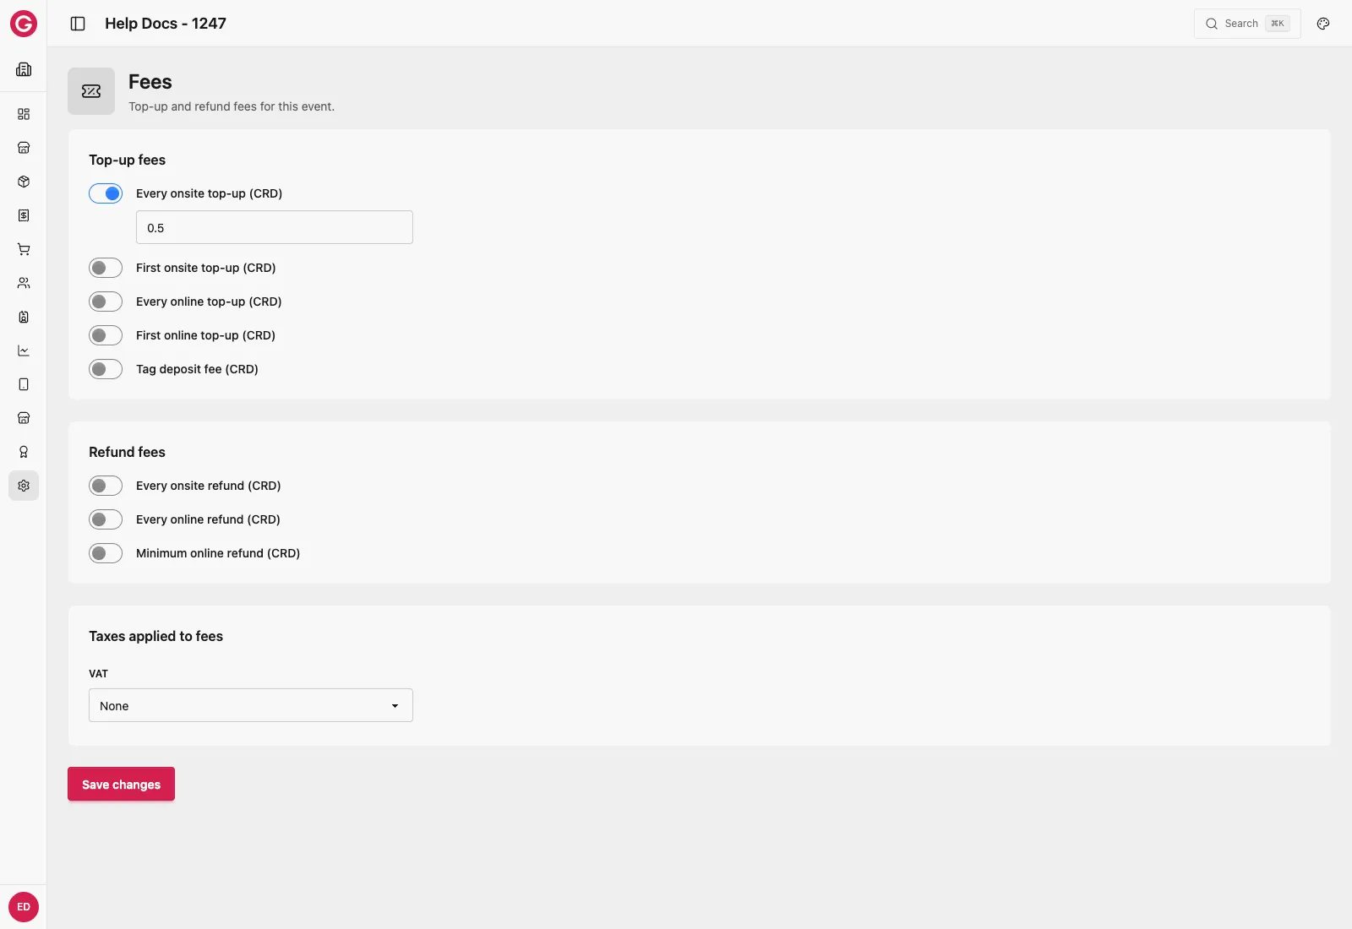Enable Minimum online refund toggle
Screen dimensions: 1352x929
pyautogui.click(x=106, y=553)
